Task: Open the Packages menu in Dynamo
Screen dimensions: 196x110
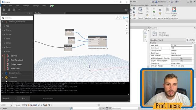Action: coord(26,5)
